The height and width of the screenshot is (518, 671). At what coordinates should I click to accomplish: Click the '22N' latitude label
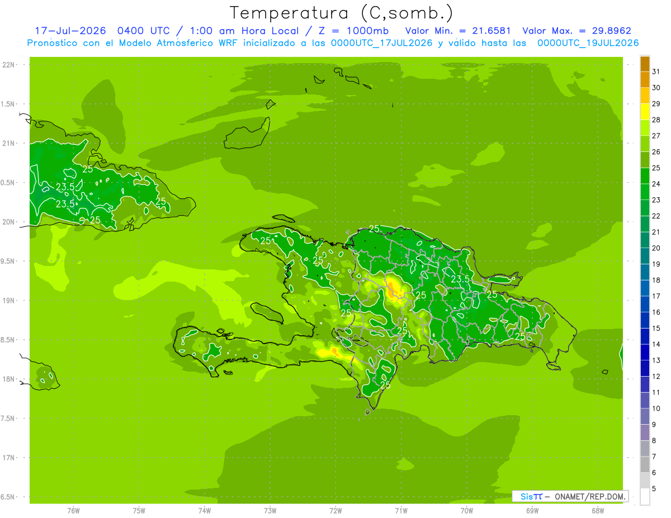tap(8, 65)
